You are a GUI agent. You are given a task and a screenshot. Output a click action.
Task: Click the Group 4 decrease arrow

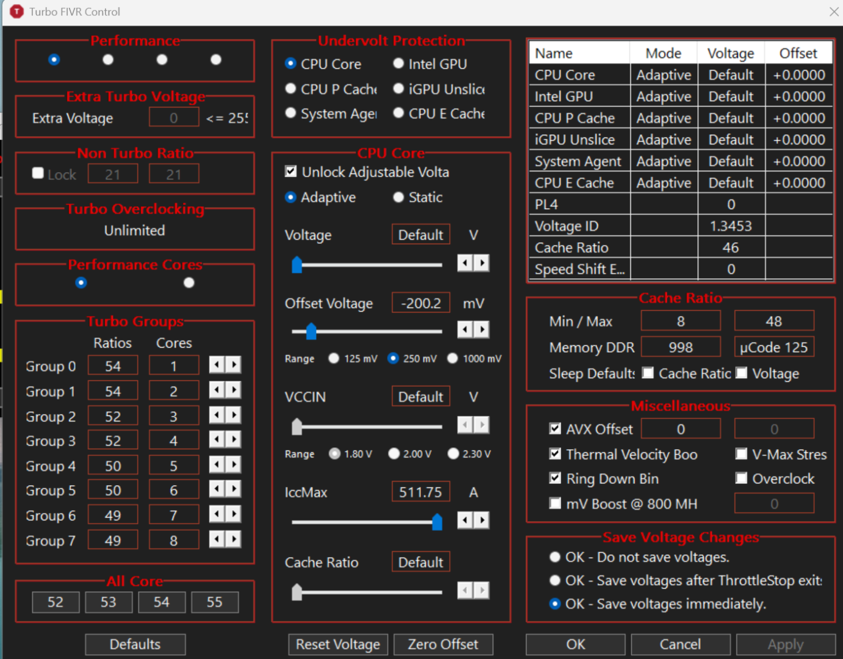217,465
